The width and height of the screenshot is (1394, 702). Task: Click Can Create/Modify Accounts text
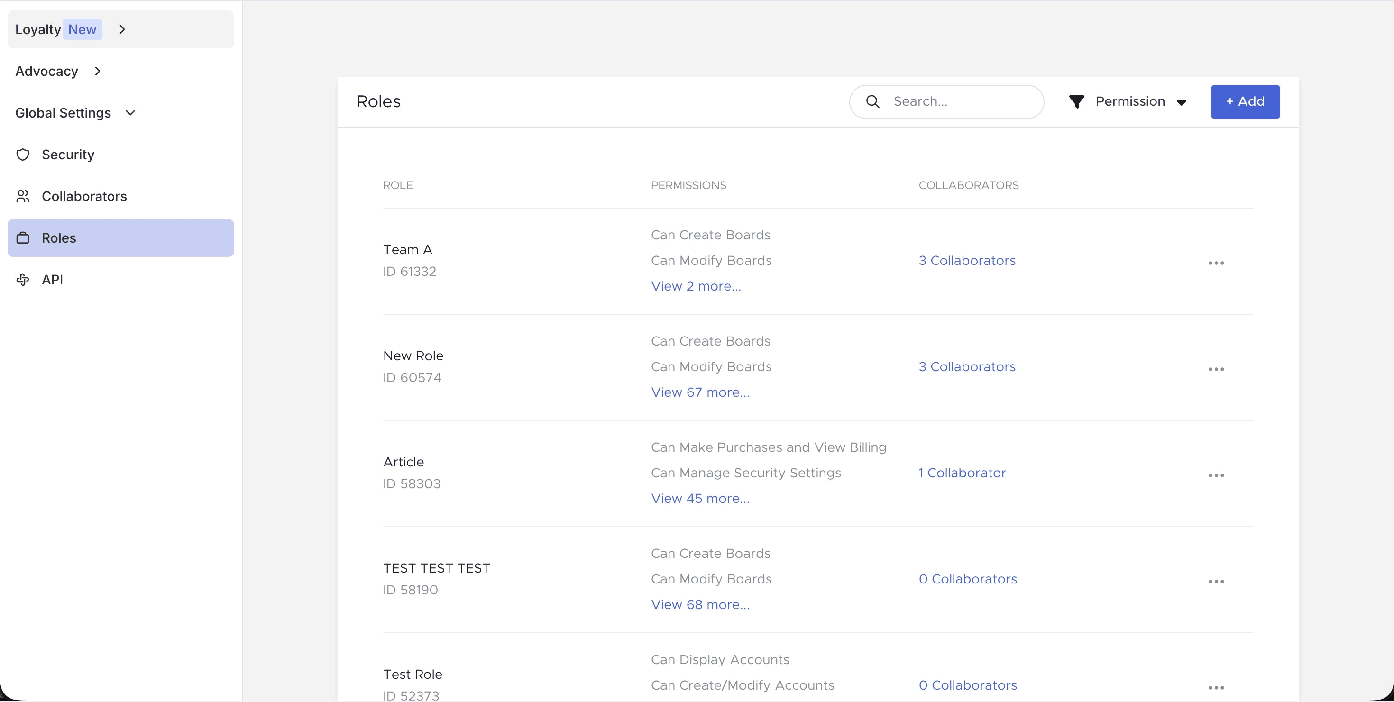coord(743,685)
